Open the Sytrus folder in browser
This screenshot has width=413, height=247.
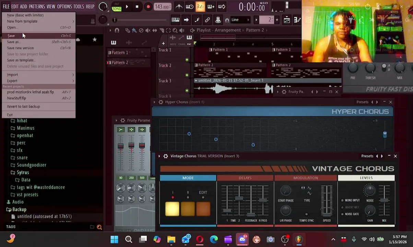(x=23, y=172)
